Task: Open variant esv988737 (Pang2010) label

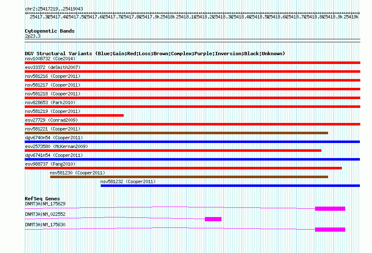Action: [x=50, y=164]
